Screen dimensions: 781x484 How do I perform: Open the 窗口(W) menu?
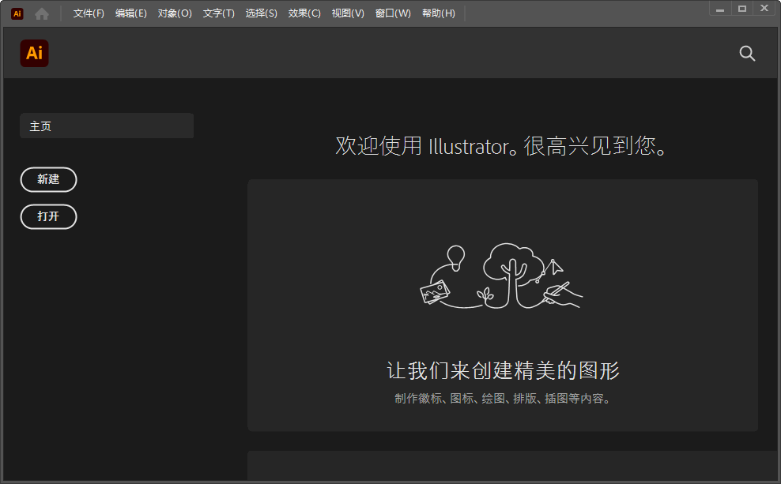[393, 13]
